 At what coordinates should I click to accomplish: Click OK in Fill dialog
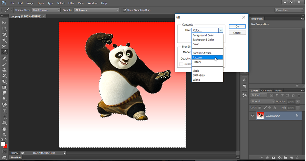tap(237, 27)
